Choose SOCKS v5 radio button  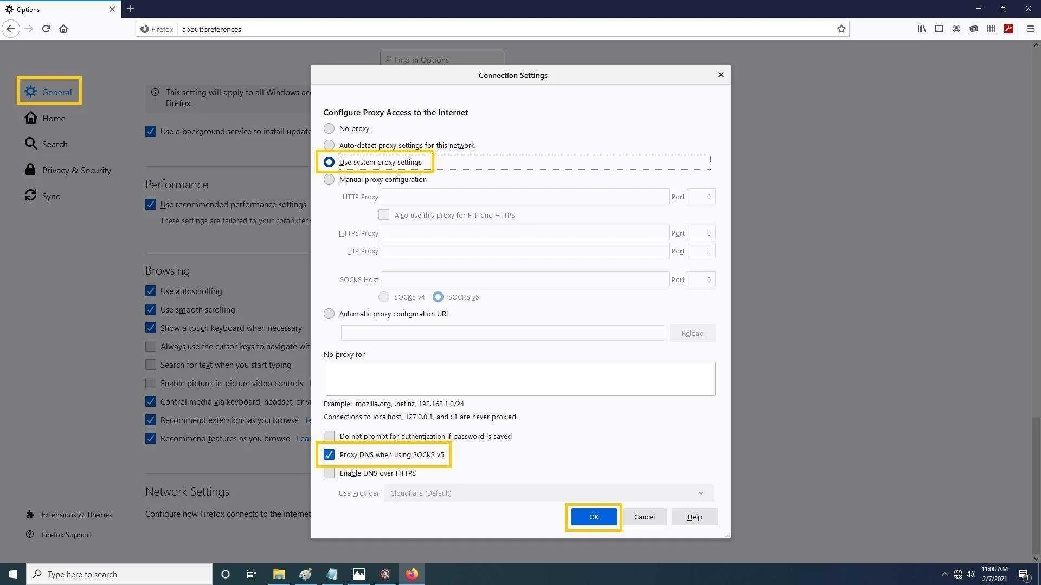[438, 297]
